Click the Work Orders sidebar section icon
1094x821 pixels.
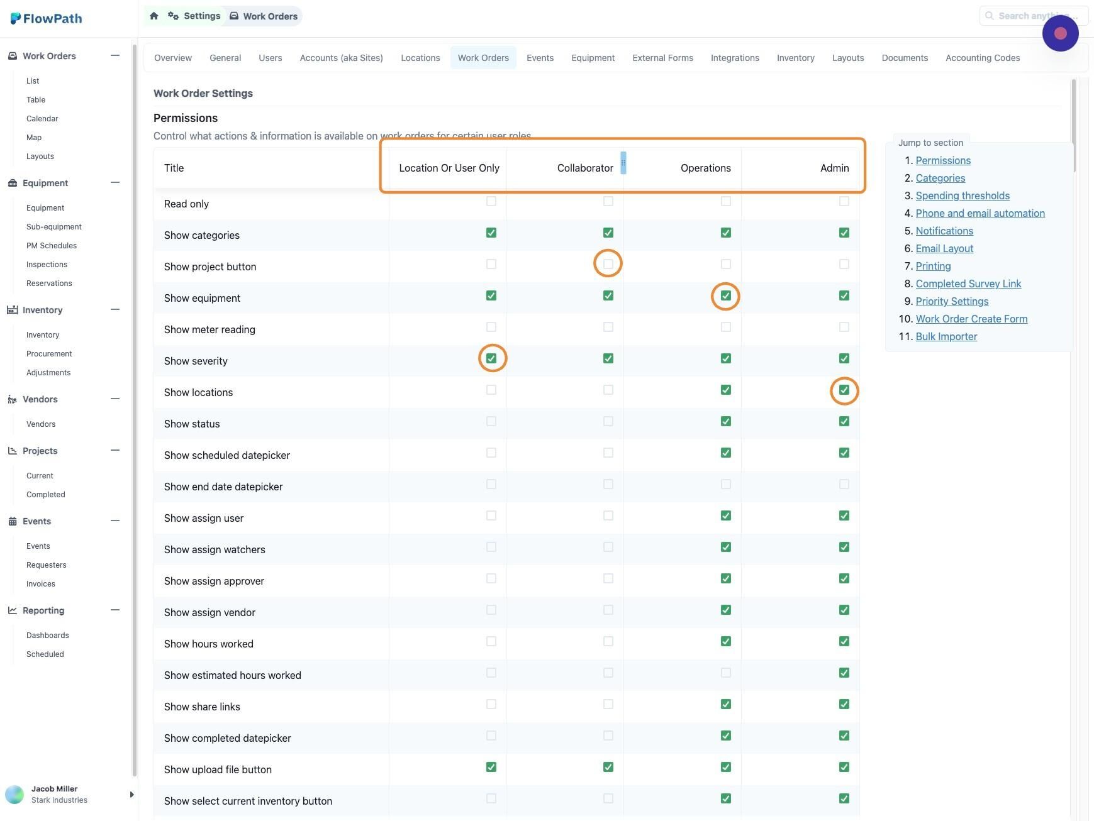(13, 56)
